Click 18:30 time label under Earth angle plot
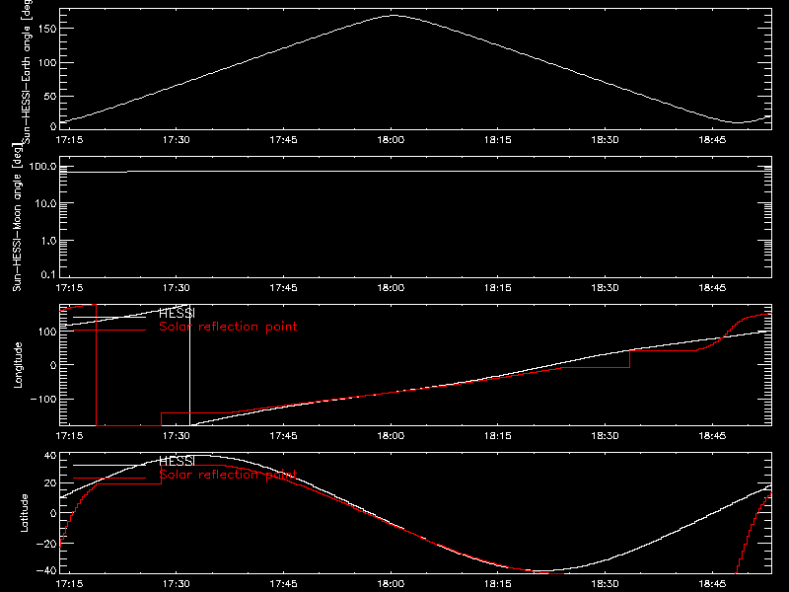This screenshot has width=789, height=592. [x=605, y=140]
